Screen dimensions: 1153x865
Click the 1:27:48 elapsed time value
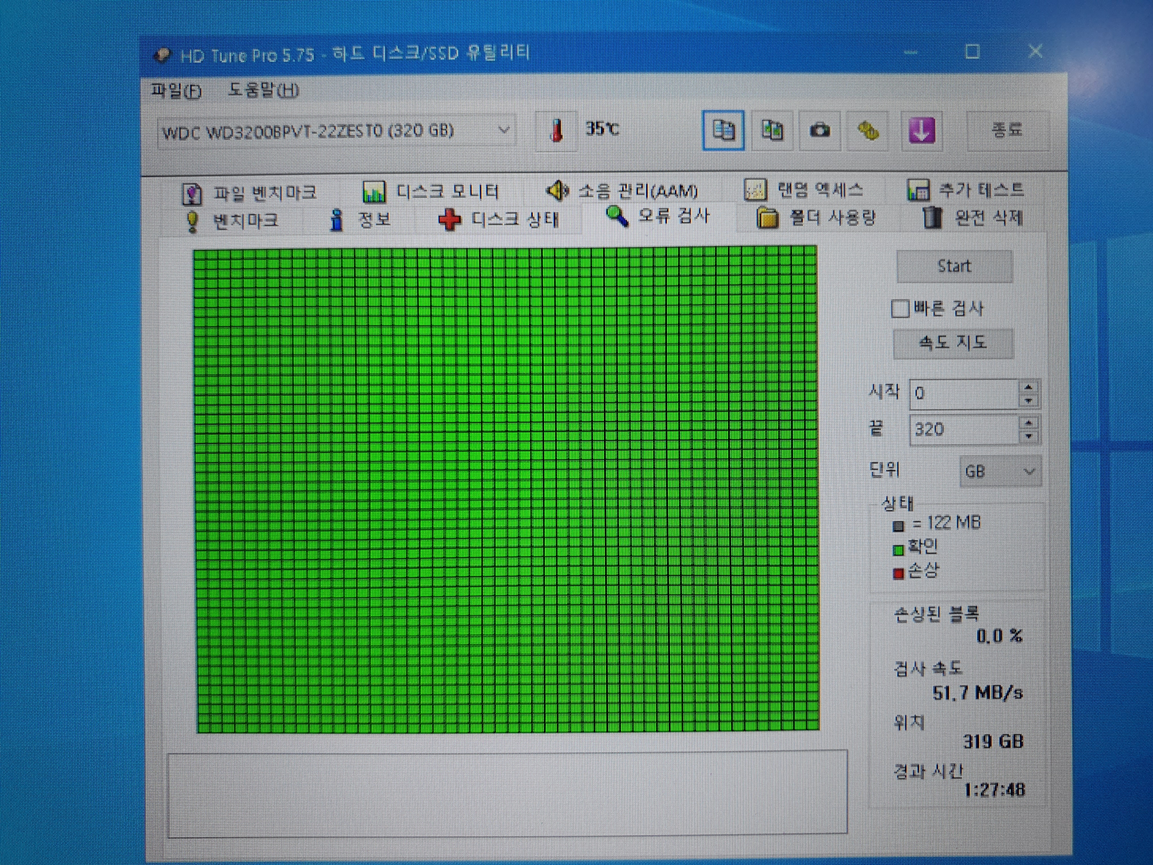click(x=995, y=790)
